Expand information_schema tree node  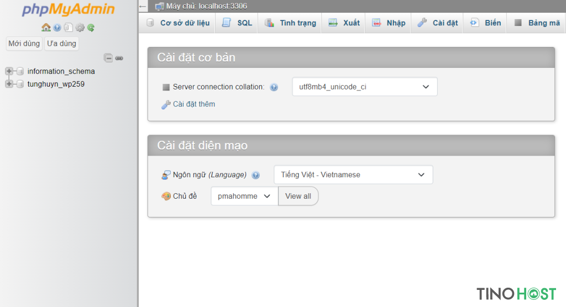coord(9,71)
